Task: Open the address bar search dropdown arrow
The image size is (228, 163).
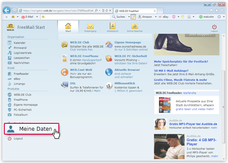Action: point(99,10)
